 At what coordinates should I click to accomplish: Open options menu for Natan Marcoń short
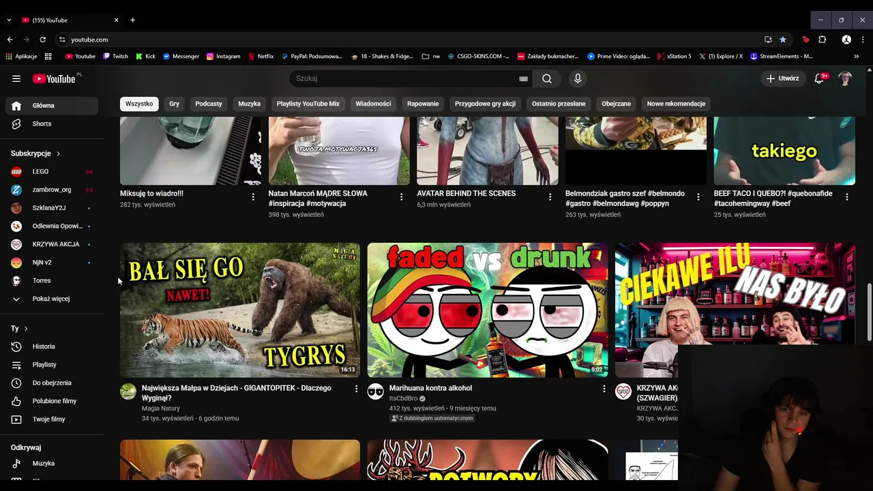click(401, 196)
